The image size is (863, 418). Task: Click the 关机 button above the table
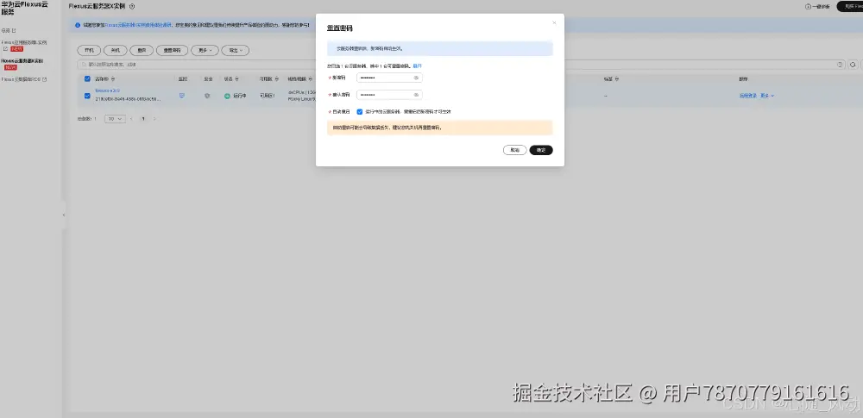pos(115,51)
